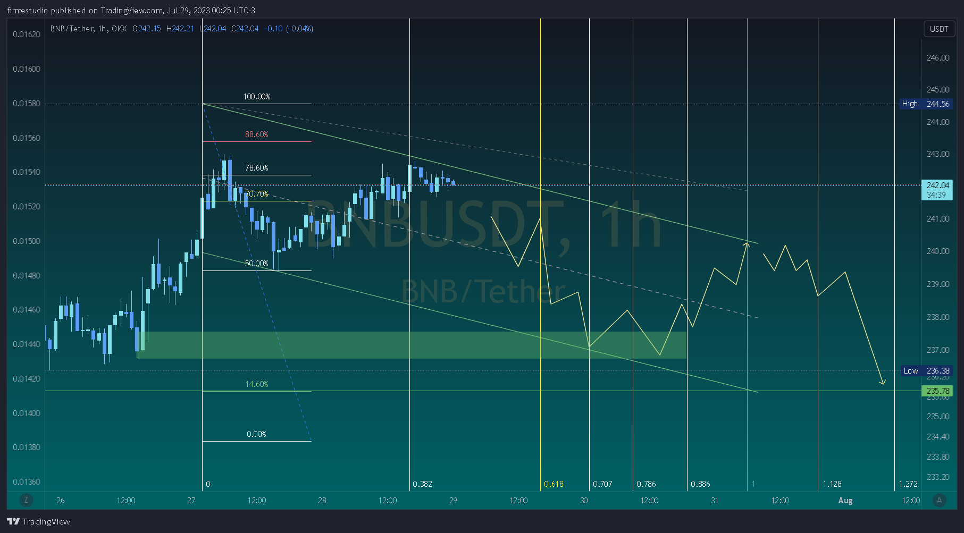Click the date 27 on the time axis
Image resolution: width=964 pixels, height=533 pixels.
coord(191,501)
